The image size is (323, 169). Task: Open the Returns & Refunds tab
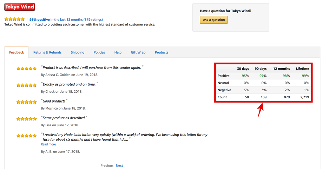point(47,52)
